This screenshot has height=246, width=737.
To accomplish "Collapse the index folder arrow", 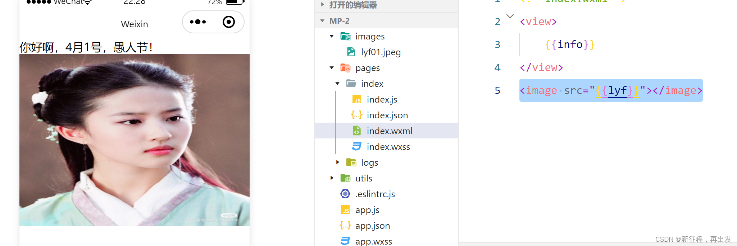I will click(337, 84).
